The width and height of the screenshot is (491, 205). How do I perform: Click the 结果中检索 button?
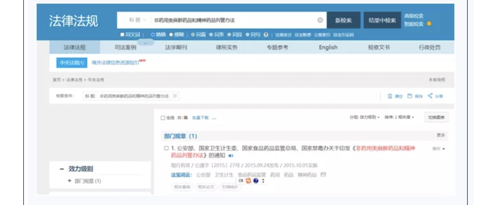coord(382,20)
